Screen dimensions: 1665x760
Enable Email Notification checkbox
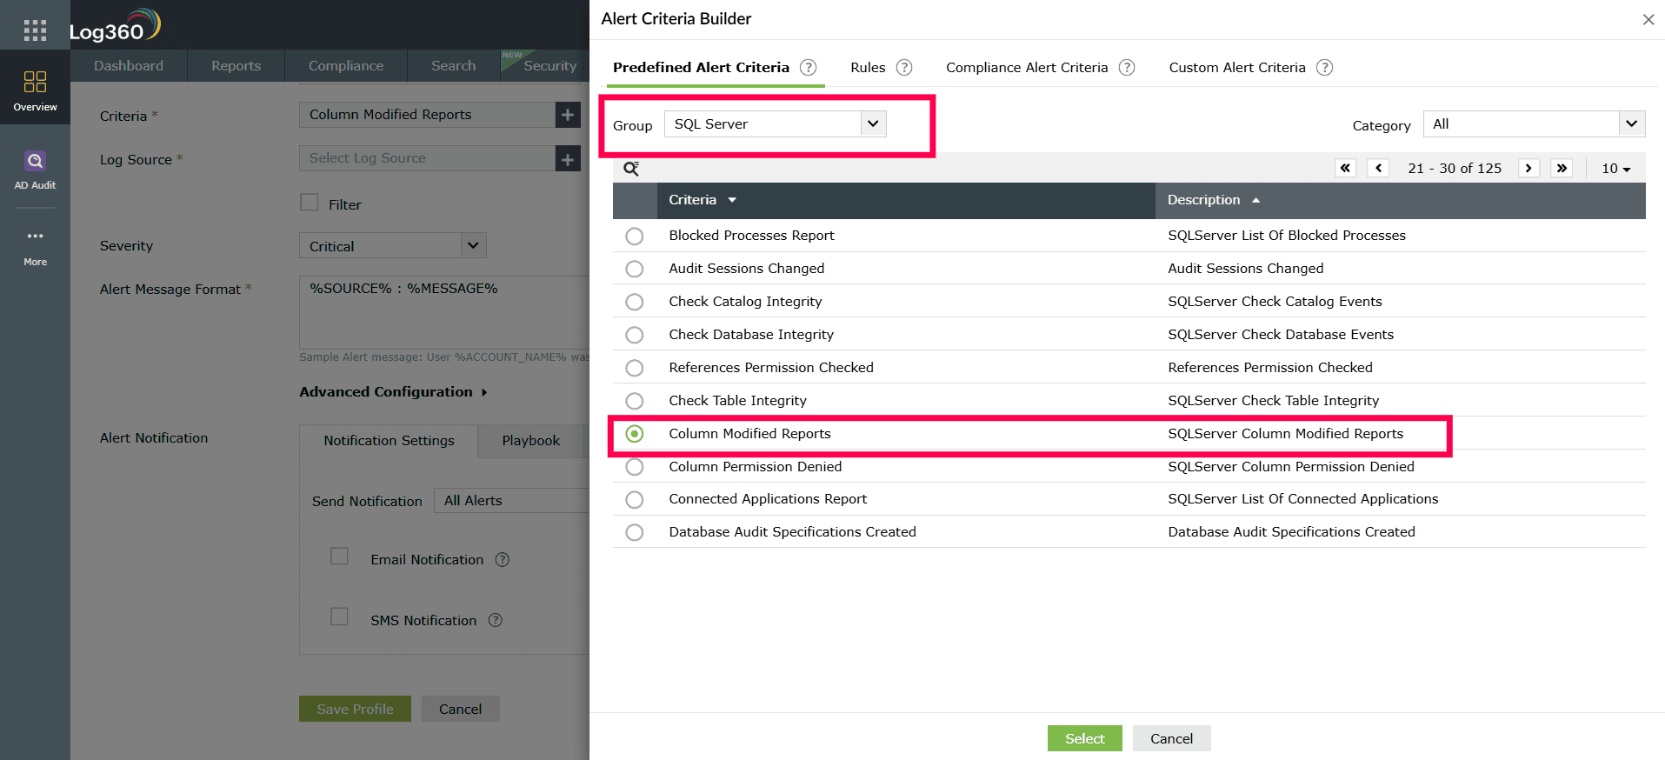tap(340, 557)
